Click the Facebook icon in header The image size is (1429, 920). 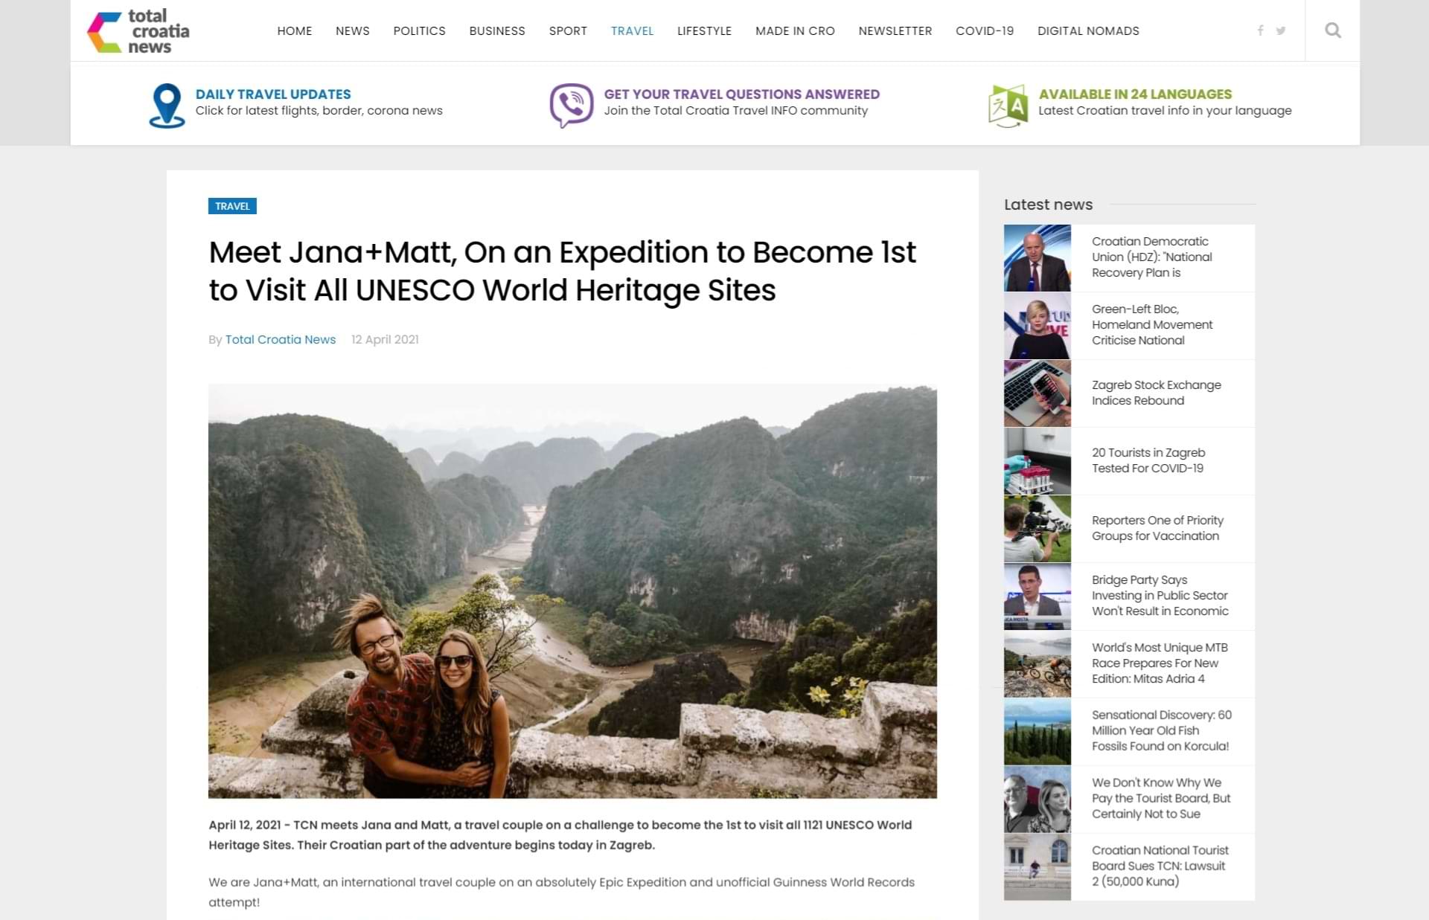click(x=1260, y=30)
